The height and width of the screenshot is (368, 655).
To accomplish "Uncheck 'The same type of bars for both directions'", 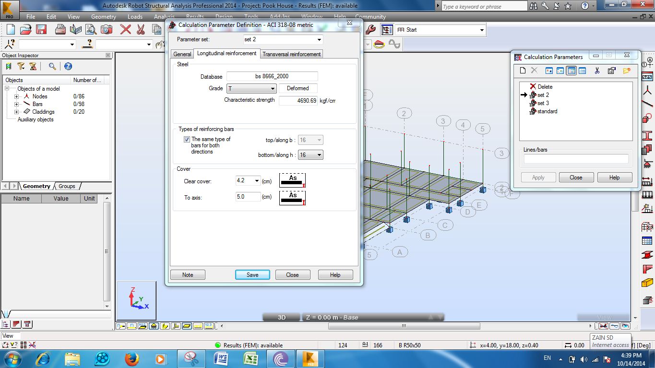I will tap(187, 139).
